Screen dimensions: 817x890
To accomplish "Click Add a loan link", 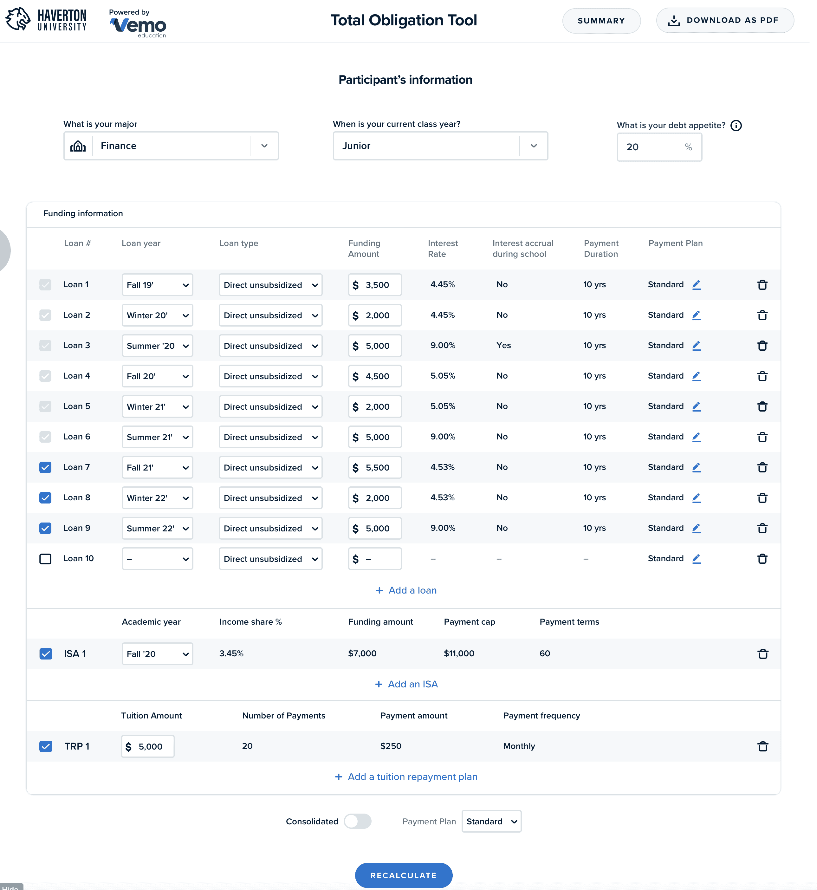I will coord(409,595).
